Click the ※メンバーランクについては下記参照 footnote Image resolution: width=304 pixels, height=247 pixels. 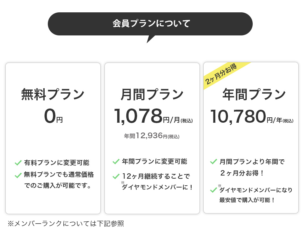click(x=66, y=224)
